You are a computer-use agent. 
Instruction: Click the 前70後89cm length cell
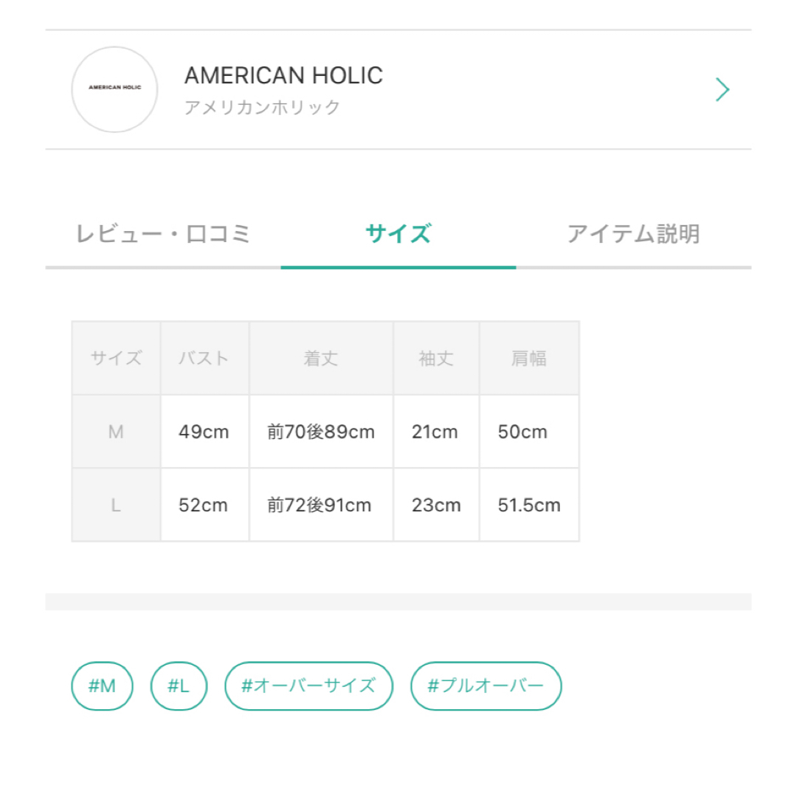click(x=321, y=432)
